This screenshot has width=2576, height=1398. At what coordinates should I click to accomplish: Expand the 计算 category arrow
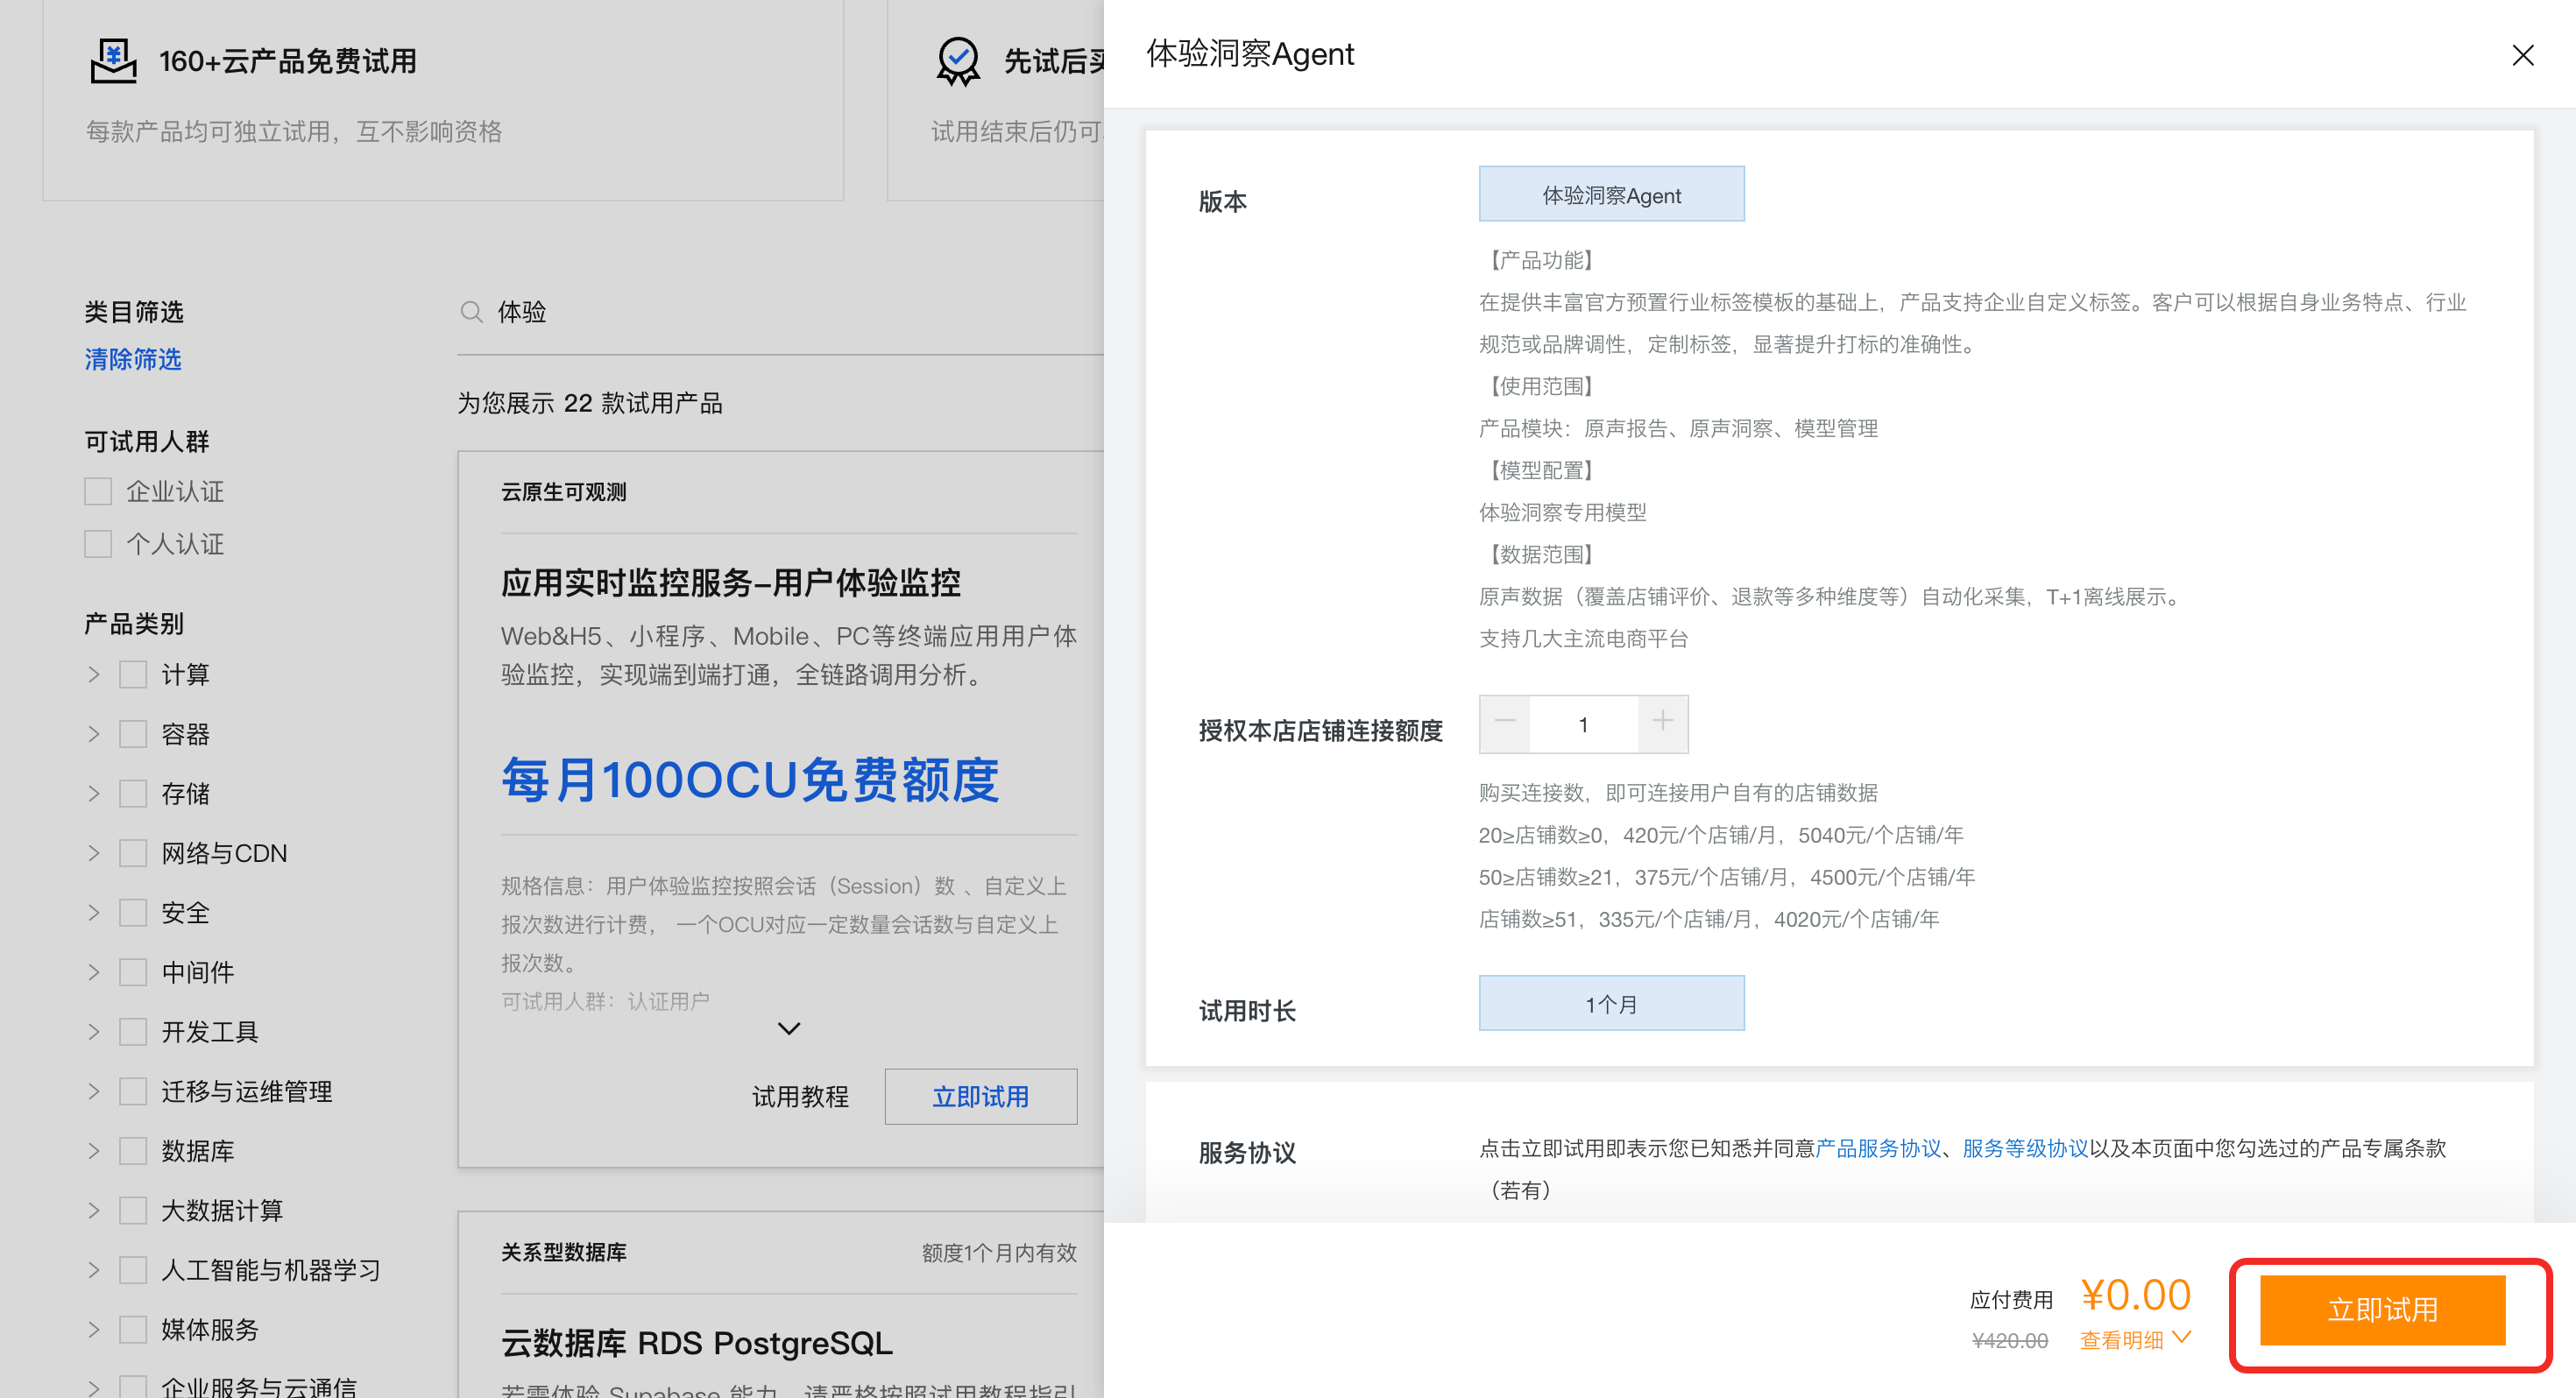tap(94, 675)
